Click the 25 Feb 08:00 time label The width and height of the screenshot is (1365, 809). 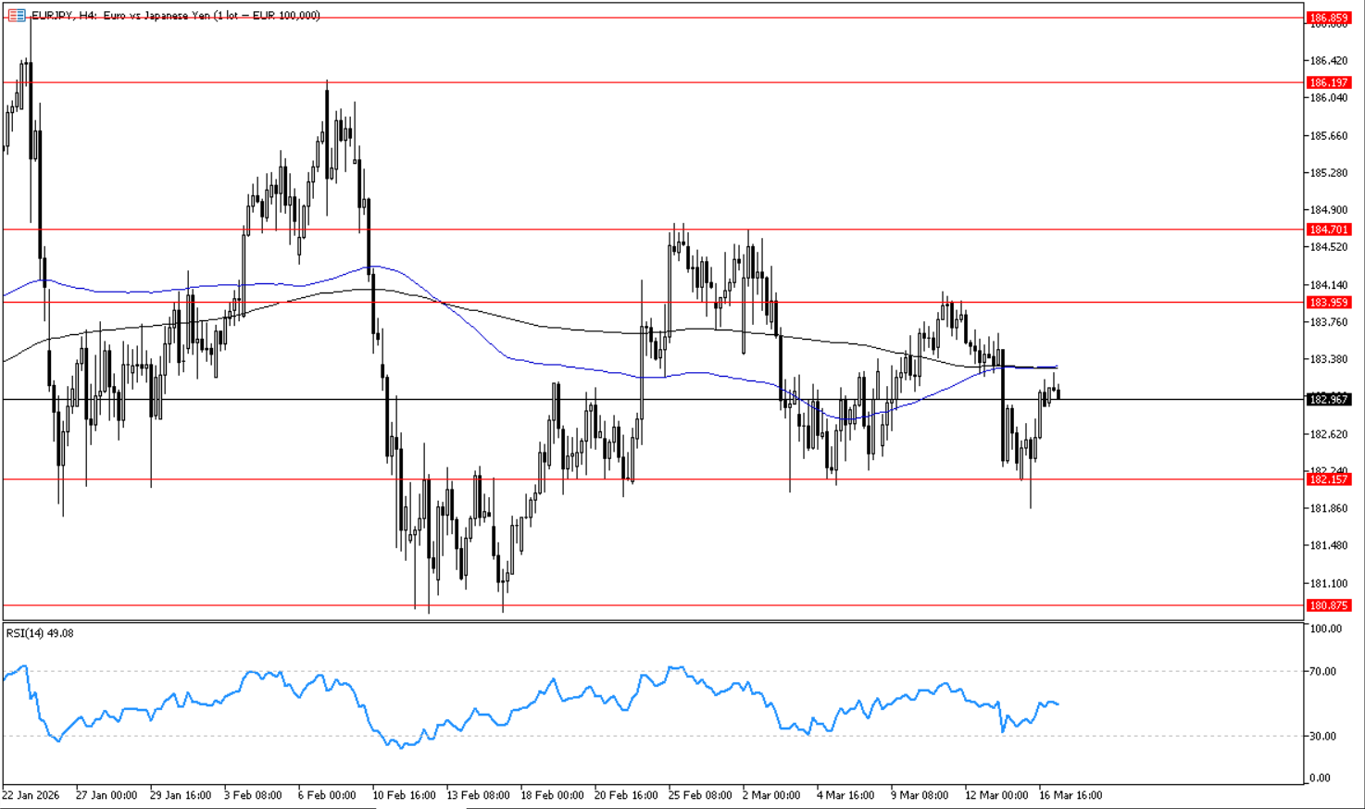(x=700, y=795)
